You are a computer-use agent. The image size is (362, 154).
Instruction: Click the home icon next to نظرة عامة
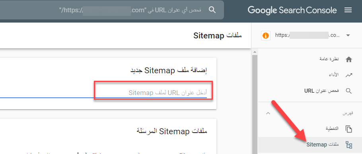[x=348, y=59]
